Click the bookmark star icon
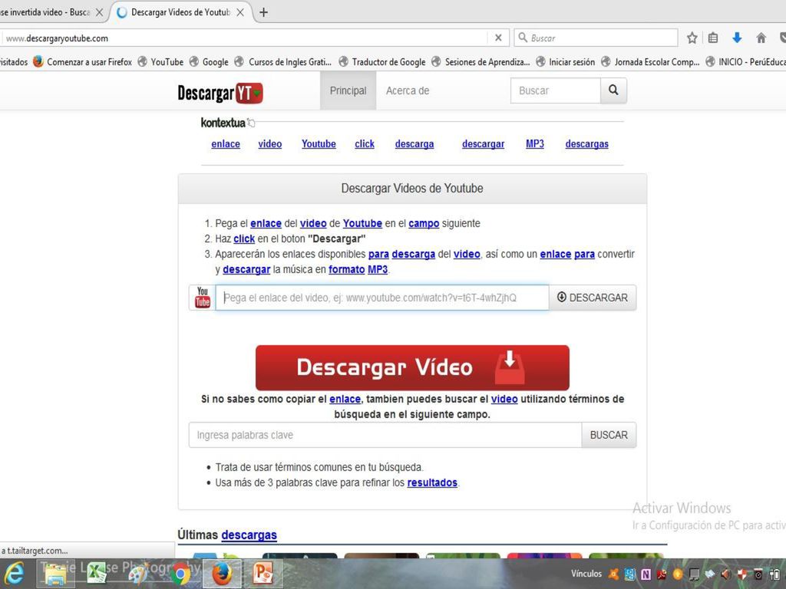 pos(692,38)
